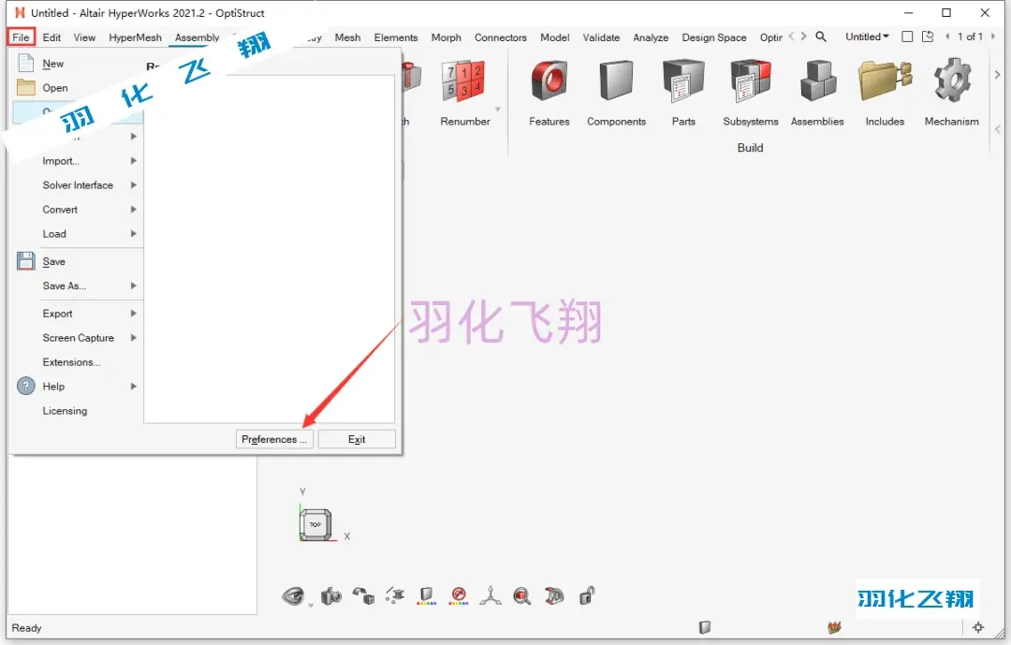Choose Extensions from the File menu
Screen dimensions: 1011x645
pyautogui.click(x=71, y=362)
